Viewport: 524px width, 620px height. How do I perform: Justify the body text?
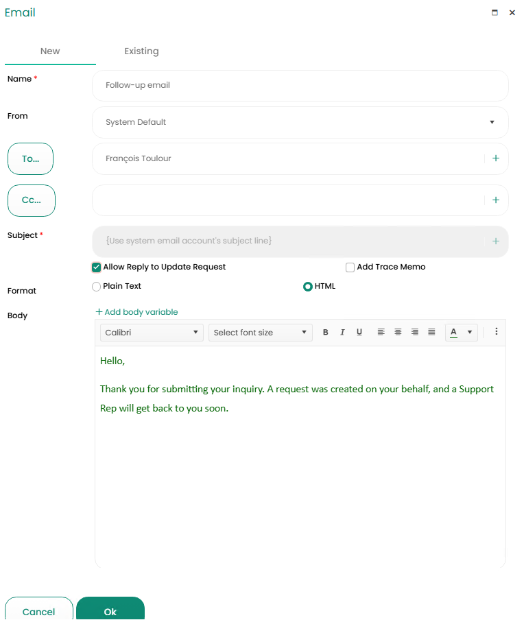pos(431,333)
